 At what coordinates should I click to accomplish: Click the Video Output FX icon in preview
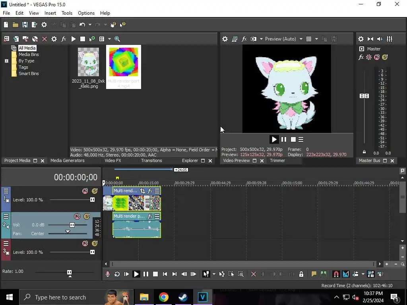[244, 39]
